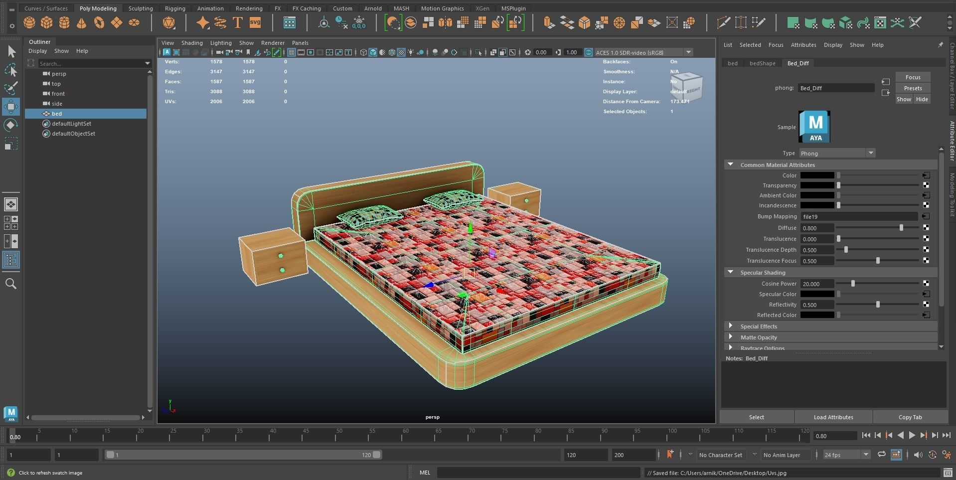
Task: Activate the Move tool in the toolbox
Action: [11, 107]
